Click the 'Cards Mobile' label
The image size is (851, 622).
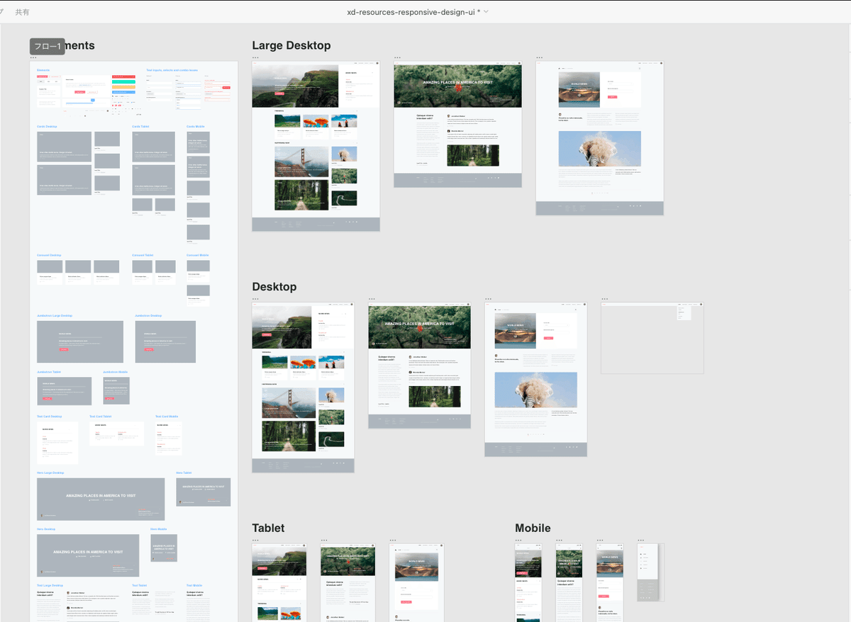click(x=196, y=127)
